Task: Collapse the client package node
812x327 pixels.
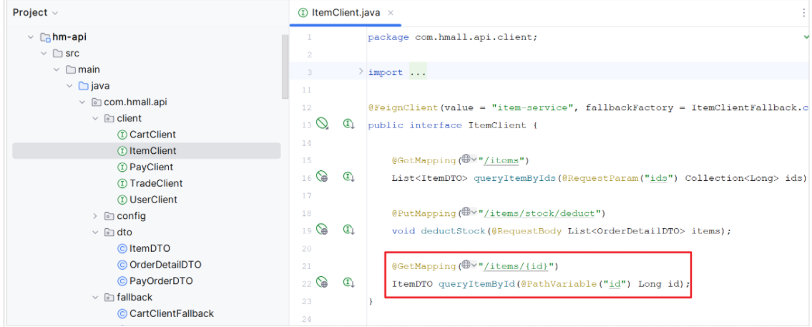Action: pyautogui.click(x=95, y=119)
